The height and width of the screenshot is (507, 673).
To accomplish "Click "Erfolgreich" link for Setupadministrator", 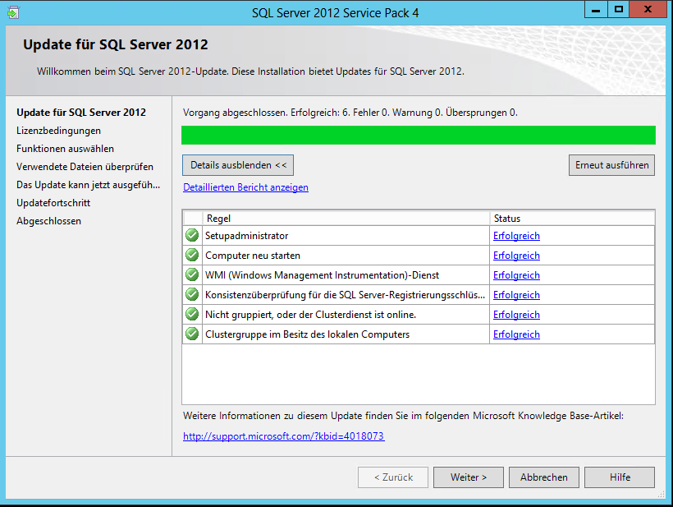I will coord(516,236).
